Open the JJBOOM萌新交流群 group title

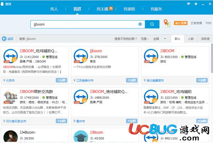(36, 92)
